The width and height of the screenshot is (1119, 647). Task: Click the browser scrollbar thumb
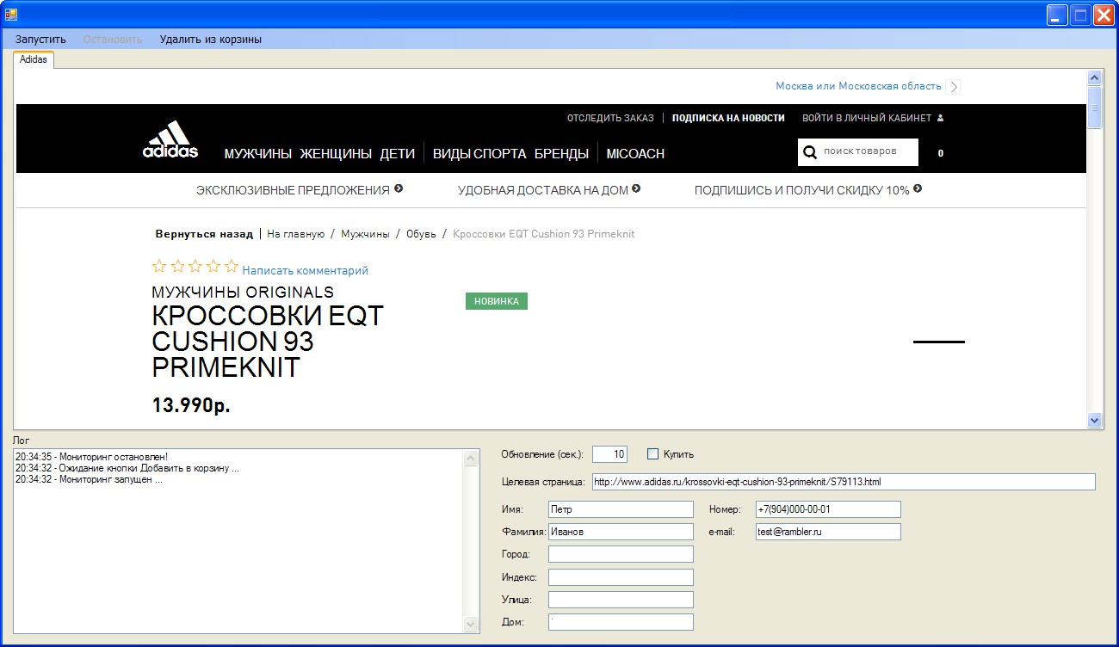1095,108
